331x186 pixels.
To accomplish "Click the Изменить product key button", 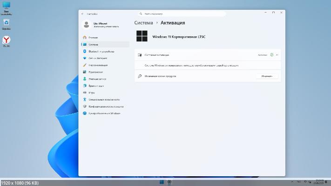I will click(x=267, y=76).
